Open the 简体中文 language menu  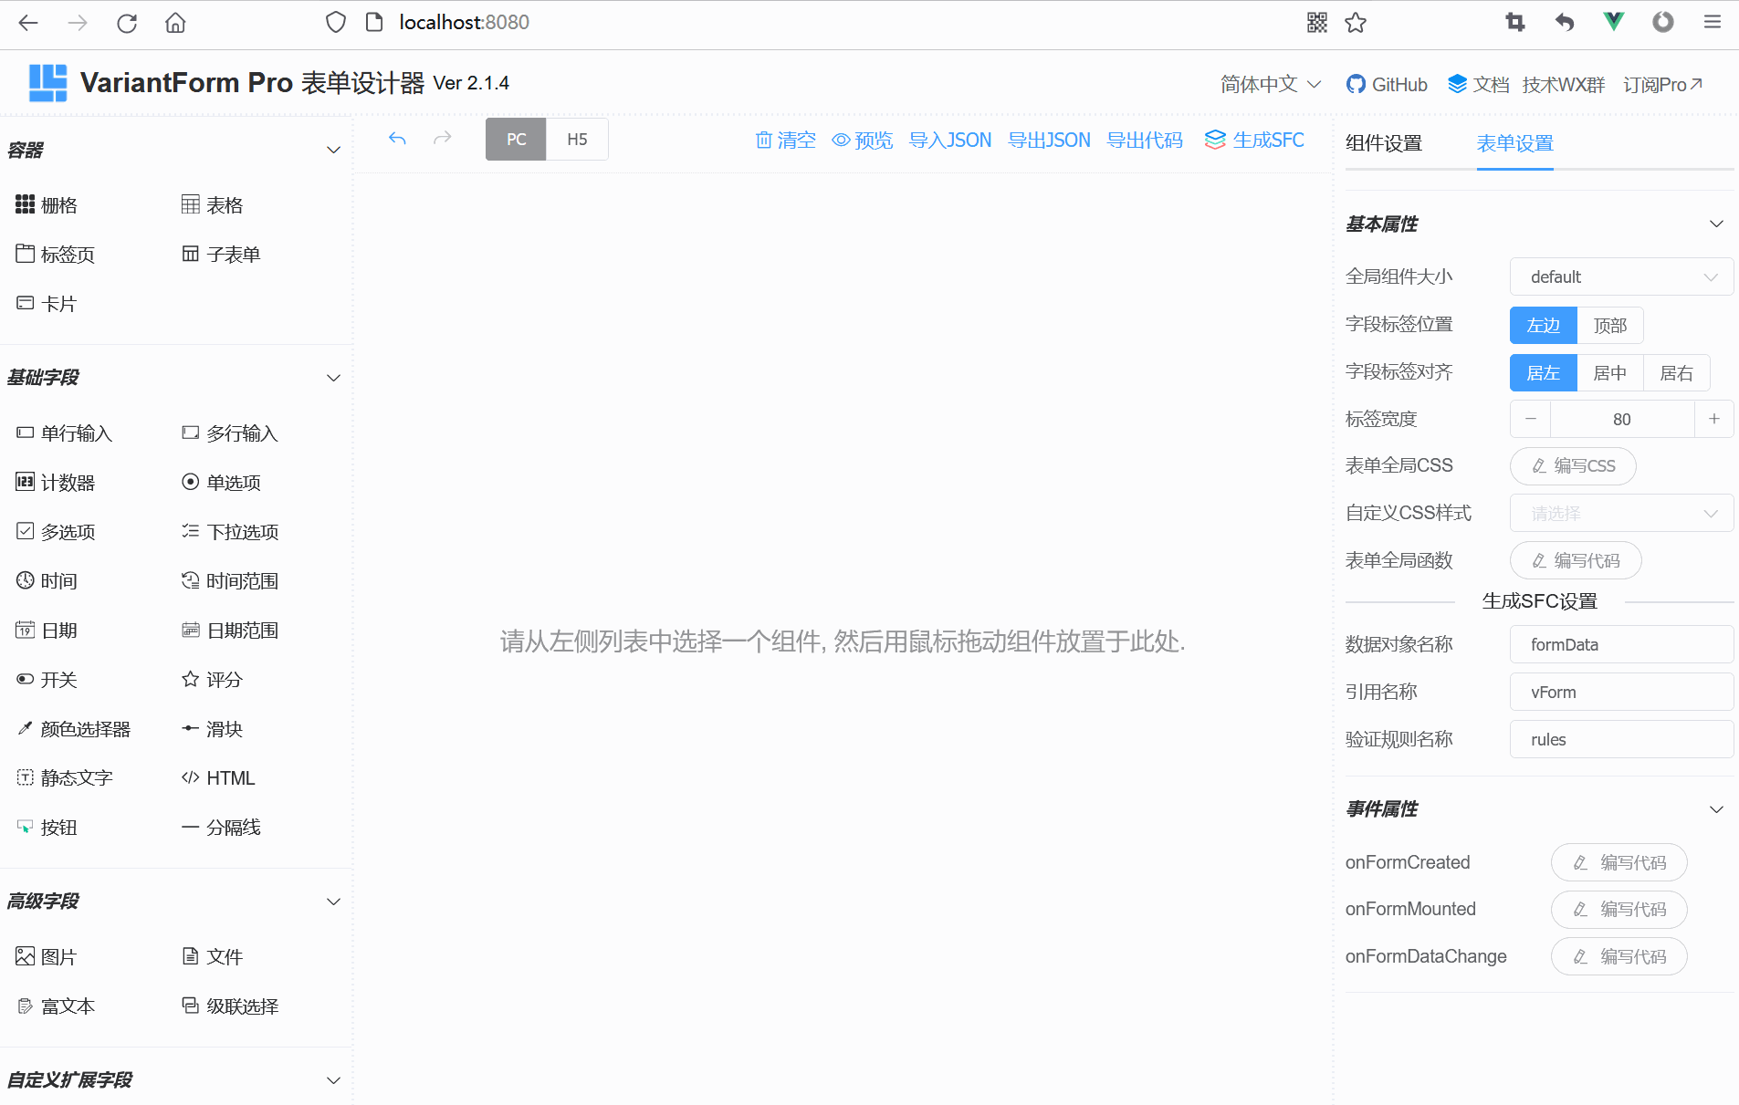pos(1269,83)
